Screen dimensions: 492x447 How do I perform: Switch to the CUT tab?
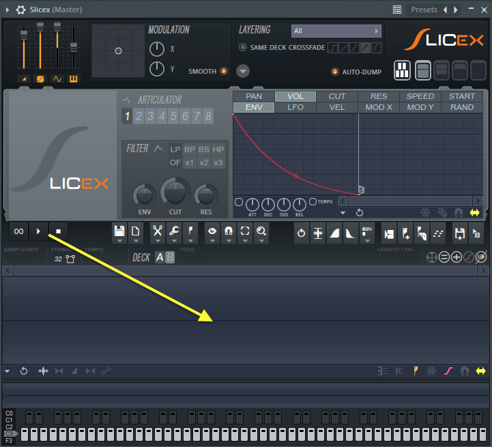tap(337, 96)
